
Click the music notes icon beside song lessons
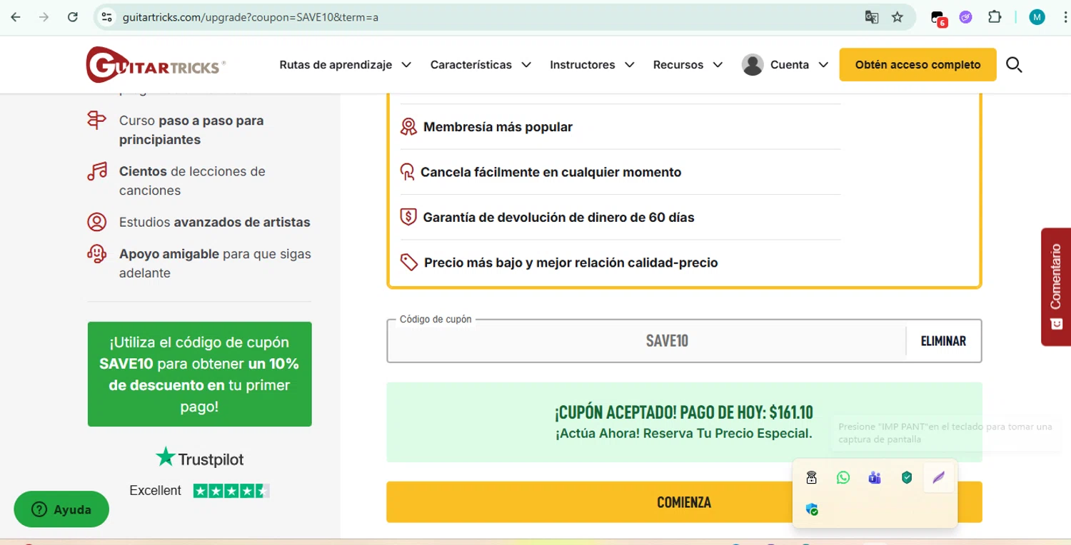[97, 171]
